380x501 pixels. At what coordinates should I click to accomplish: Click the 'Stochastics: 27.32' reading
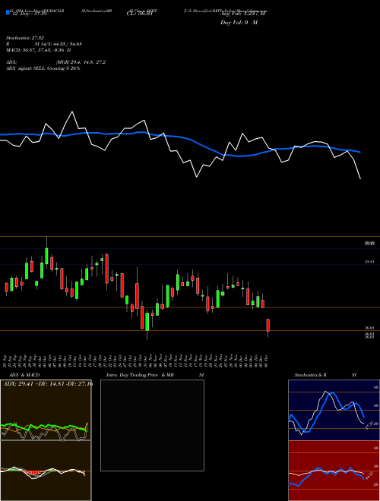tap(24, 38)
